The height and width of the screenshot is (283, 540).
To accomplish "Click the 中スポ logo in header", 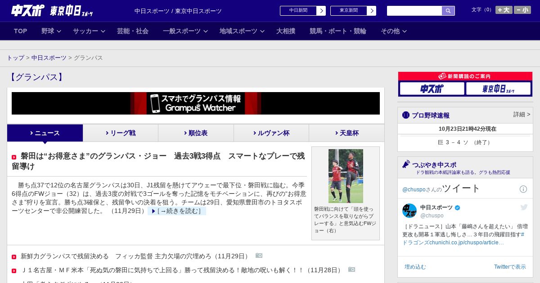I will (28, 10).
